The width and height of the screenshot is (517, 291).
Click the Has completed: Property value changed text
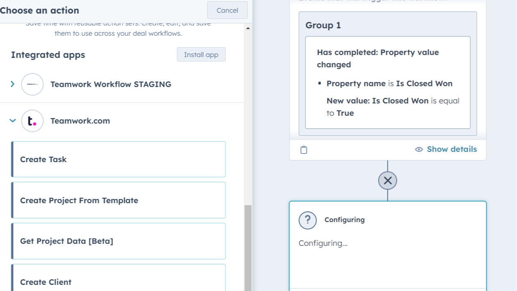tap(378, 58)
